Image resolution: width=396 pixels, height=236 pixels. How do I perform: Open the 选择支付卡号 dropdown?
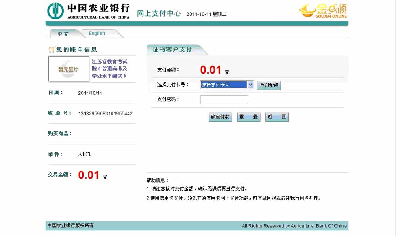(227, 85)
